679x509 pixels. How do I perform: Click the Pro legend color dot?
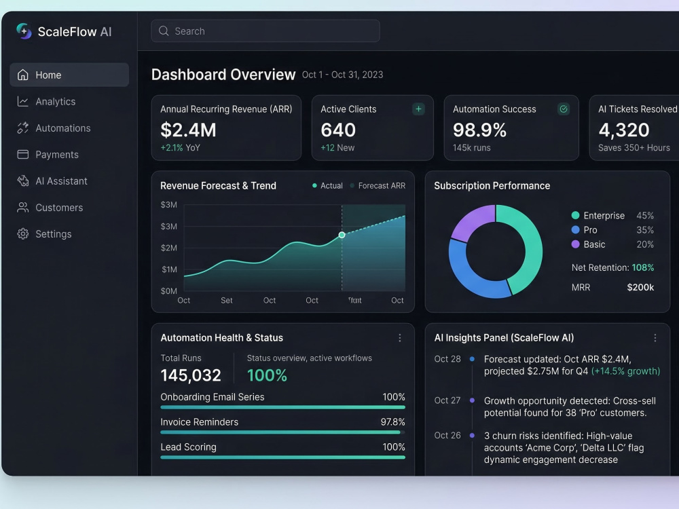(575, 230)
